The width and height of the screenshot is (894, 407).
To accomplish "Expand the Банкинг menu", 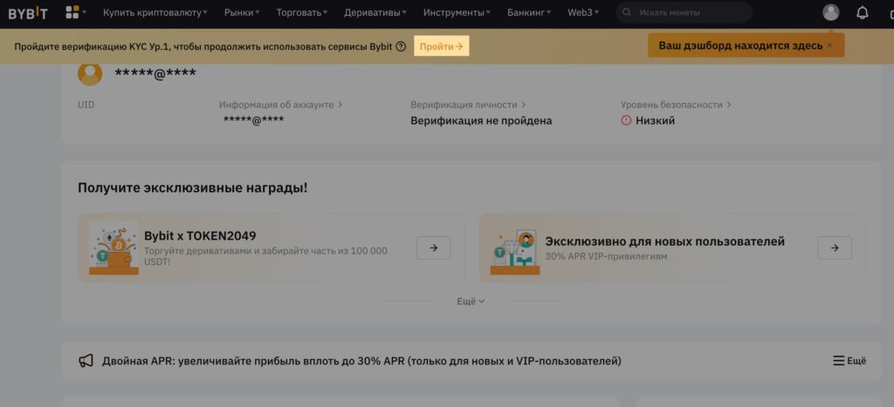I will pos(529,12).
